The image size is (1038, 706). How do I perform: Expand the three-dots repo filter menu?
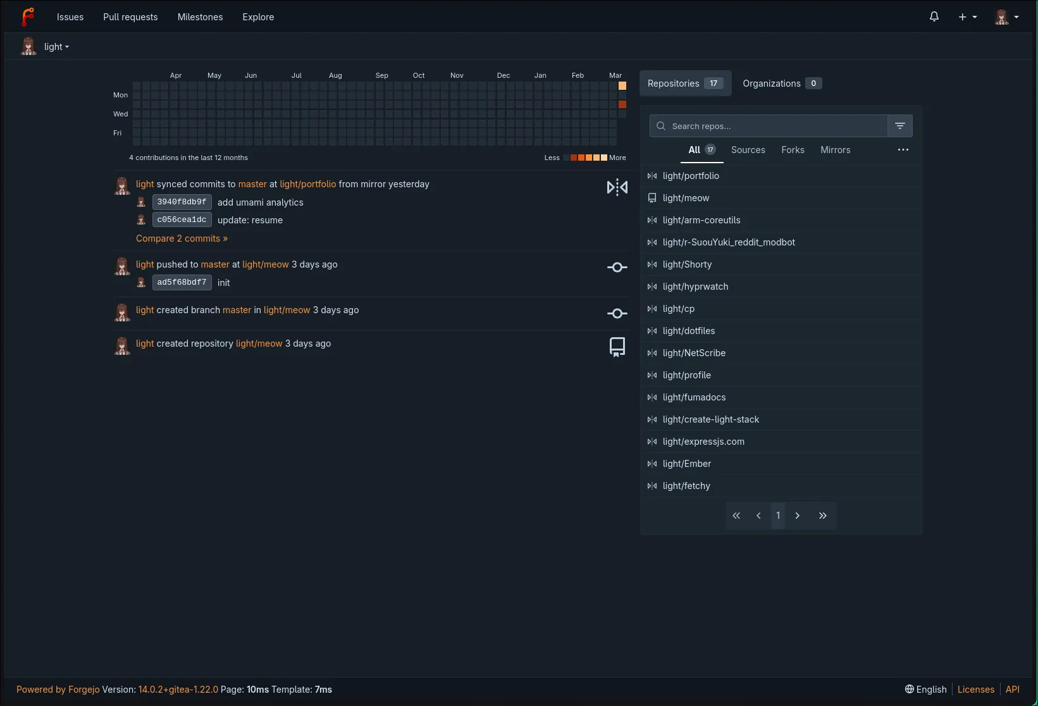click(x=903, y=150)
